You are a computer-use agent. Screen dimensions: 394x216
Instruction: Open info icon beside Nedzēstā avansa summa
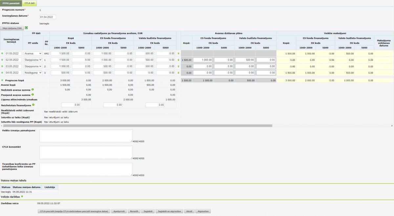pos(33,89)
